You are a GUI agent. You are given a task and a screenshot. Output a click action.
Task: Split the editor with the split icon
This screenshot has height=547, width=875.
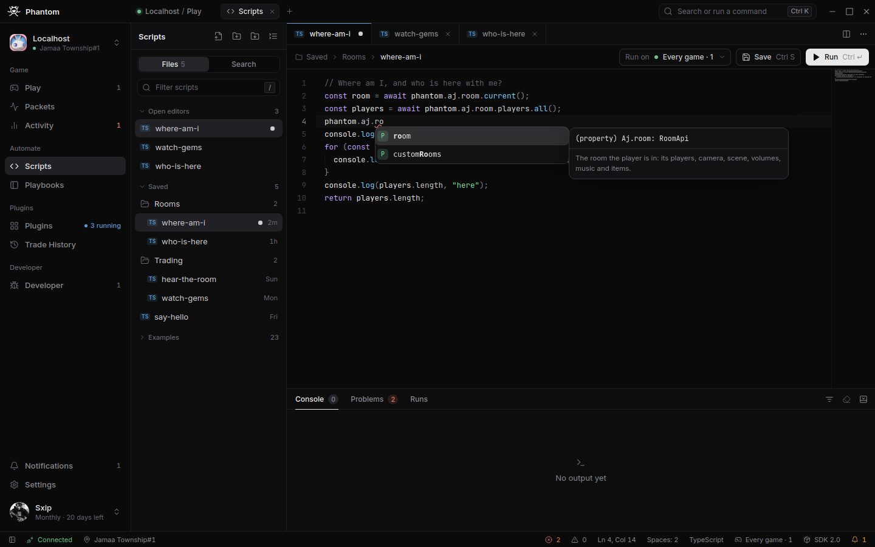coord(846,34)
